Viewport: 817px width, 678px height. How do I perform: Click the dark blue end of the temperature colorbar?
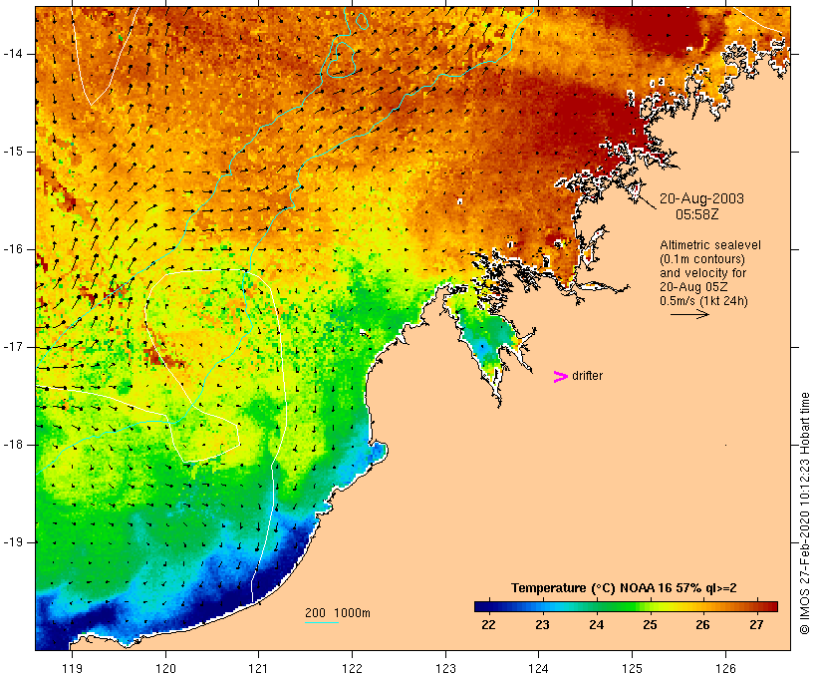coord(482,606)
